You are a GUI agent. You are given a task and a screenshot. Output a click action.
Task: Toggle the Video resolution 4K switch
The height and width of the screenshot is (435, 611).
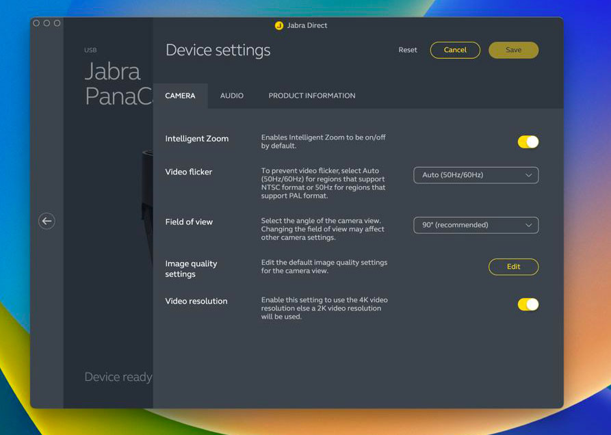[528, 304]
